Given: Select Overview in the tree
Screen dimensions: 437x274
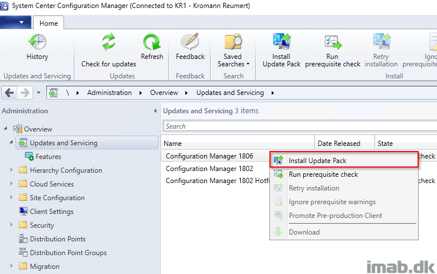Looking at the screenshot, I should point(33,129).
